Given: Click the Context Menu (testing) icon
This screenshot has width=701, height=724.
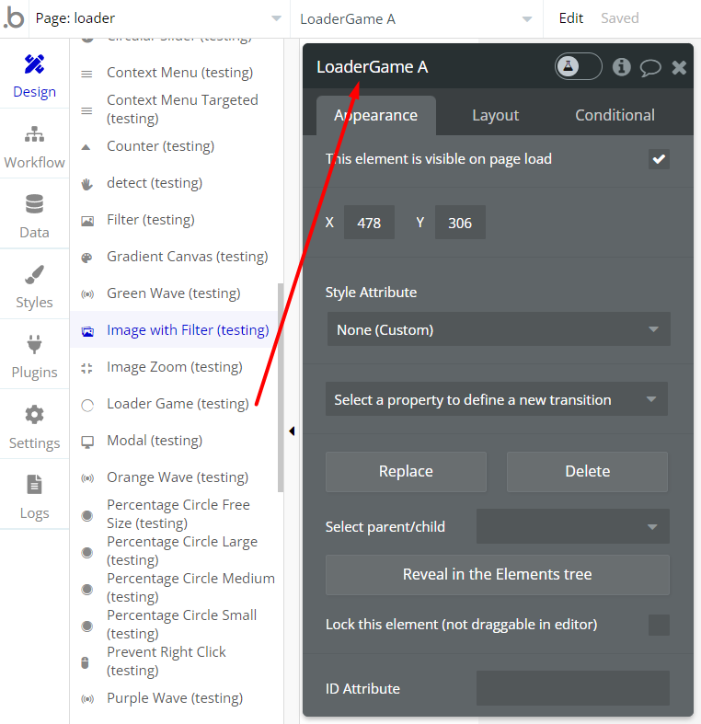Looking at the screenshot, I should coord(86,74).
